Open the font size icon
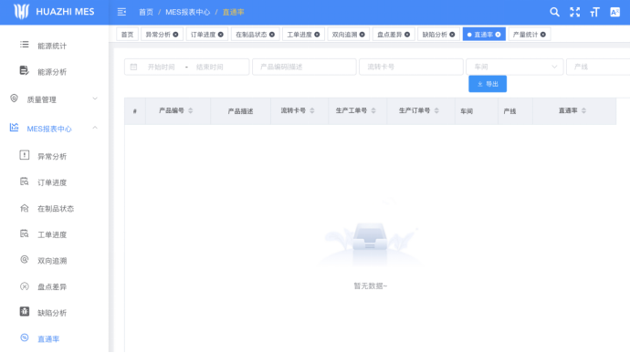This screenshot has height=353, width=630. point(594,12)
